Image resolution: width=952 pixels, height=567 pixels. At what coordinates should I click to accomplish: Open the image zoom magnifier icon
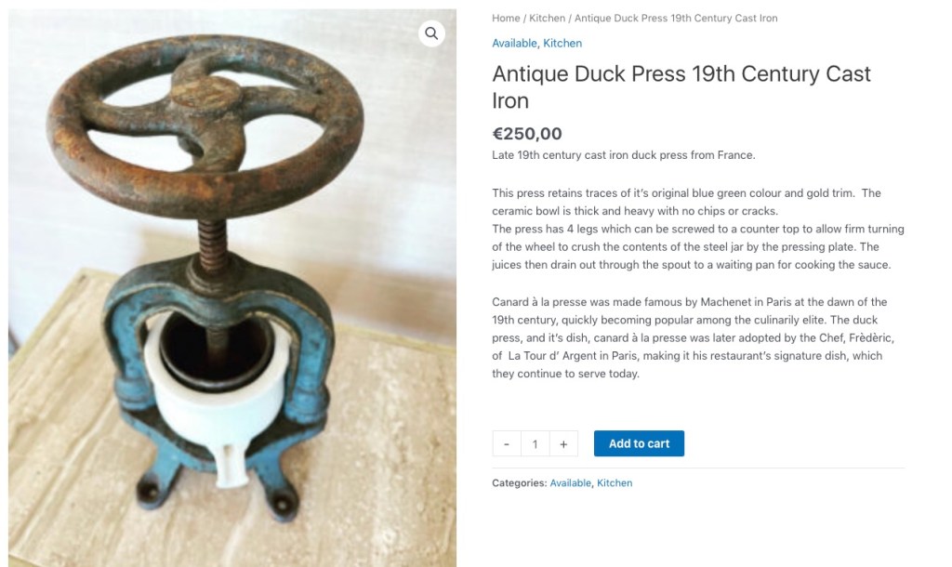click(431, 33)
